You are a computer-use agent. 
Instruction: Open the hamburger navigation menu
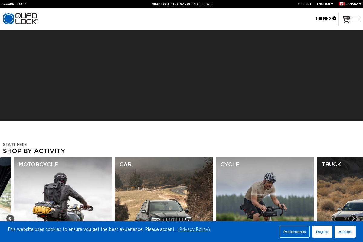356,19
